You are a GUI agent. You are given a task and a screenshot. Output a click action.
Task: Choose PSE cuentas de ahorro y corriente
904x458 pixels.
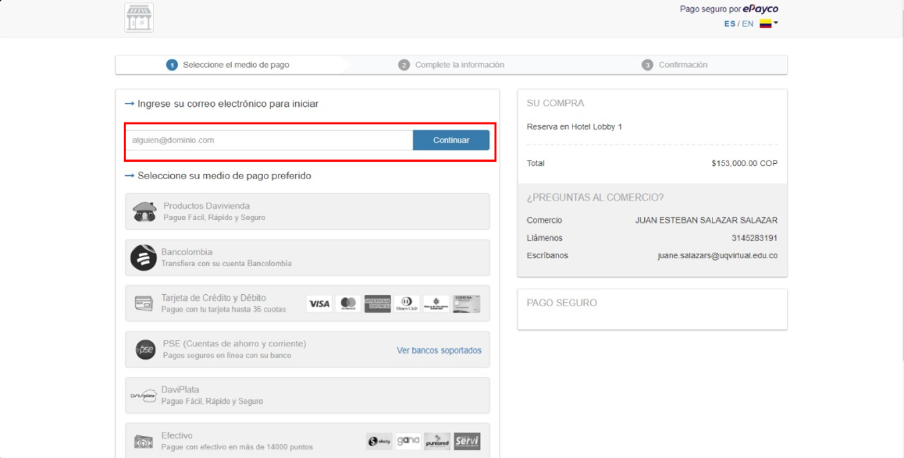(307, 349)
